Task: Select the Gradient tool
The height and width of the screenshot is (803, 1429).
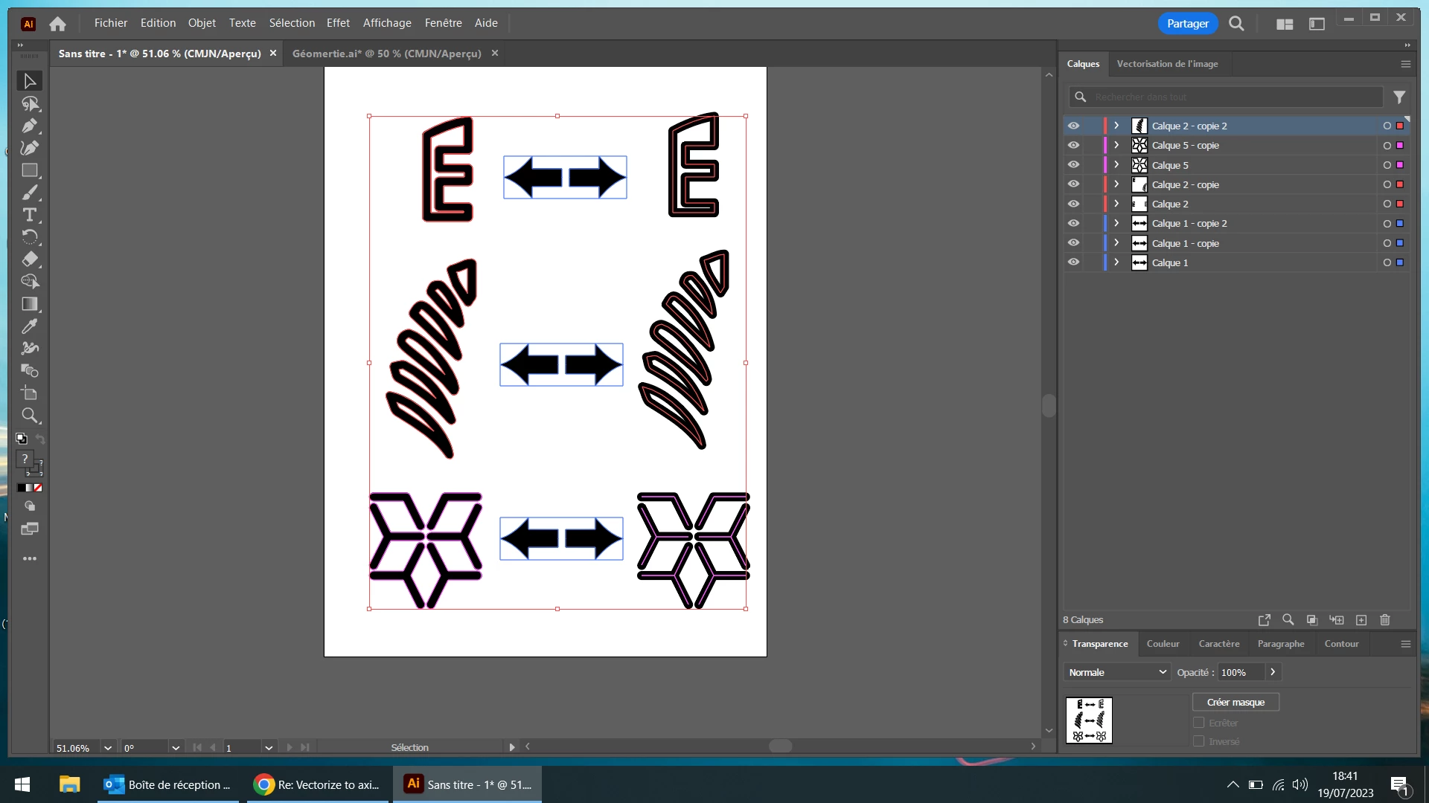Action: coord(29,304)
